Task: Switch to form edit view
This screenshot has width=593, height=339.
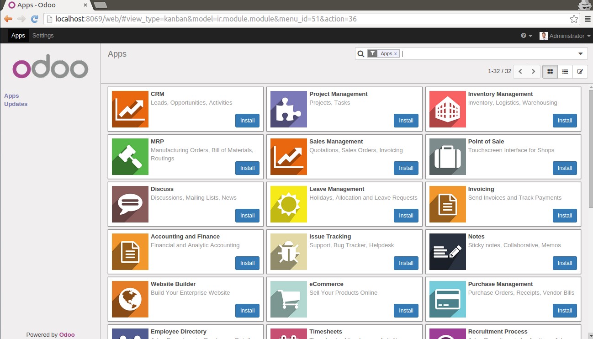Action: (580, 71)
